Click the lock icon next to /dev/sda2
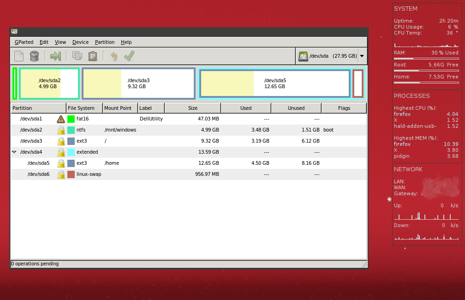The image size is (465, 300). (61, 130)
